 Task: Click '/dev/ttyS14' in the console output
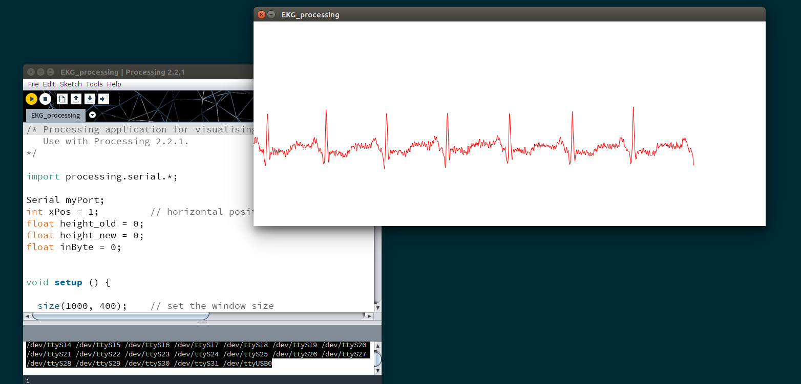[x=49, y=345]
